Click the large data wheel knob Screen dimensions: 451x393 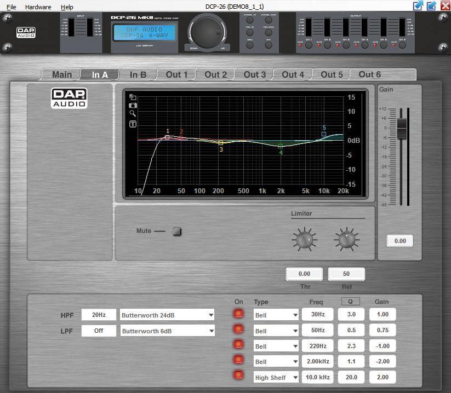point(207,31)
